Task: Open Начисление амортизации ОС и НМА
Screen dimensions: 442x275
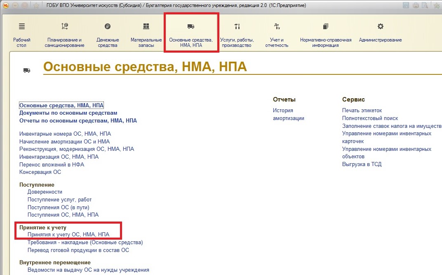Action: click(64, 141)
